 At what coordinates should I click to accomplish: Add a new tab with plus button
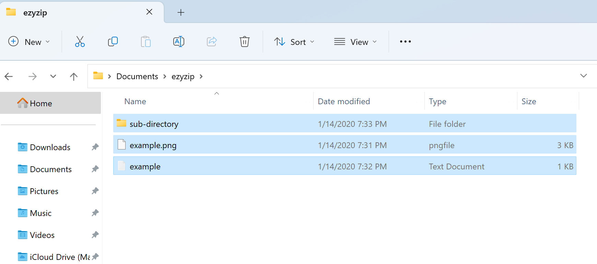coord(181,13)
